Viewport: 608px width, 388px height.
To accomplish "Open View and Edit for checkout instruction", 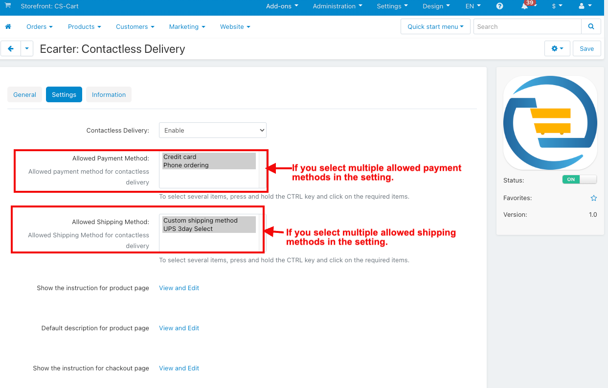I will tap(179, 368).
